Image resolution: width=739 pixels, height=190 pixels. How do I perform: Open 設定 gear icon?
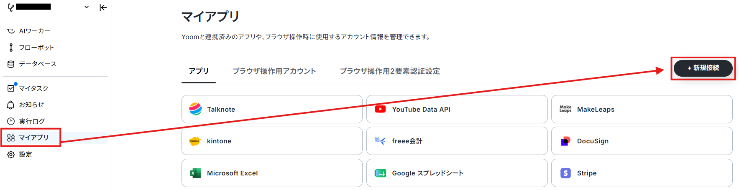pyautogui.click(x=11, y=154)
